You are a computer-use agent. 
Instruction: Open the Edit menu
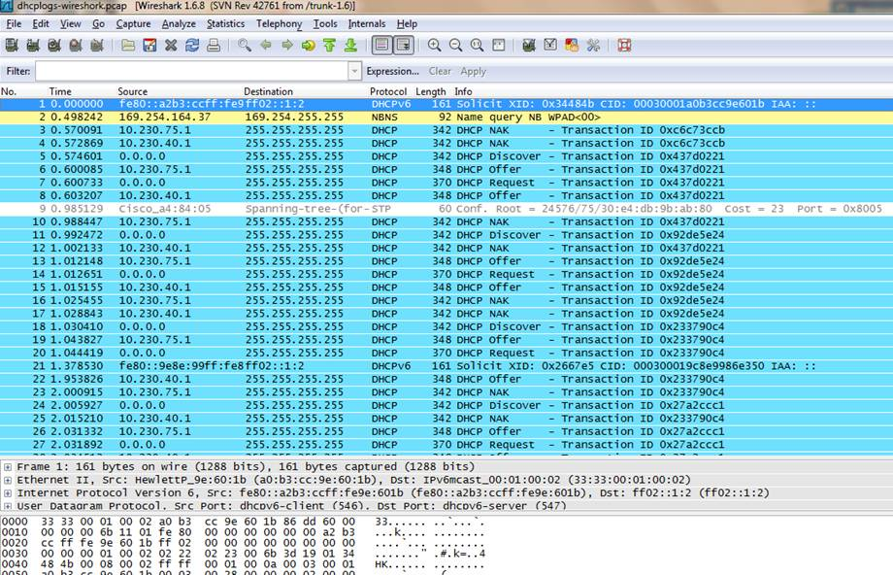pyautogui.click(x=41, y=24)
